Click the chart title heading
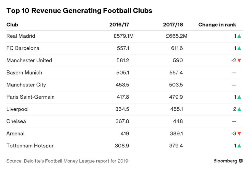The width and height of the screenshot is (249, 170). [x=79, y=11]
